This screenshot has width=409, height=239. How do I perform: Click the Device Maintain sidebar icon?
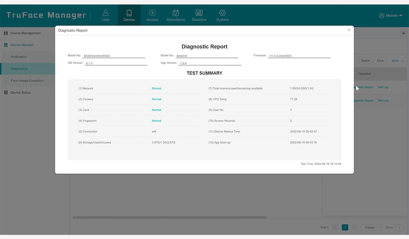[5, 45]
